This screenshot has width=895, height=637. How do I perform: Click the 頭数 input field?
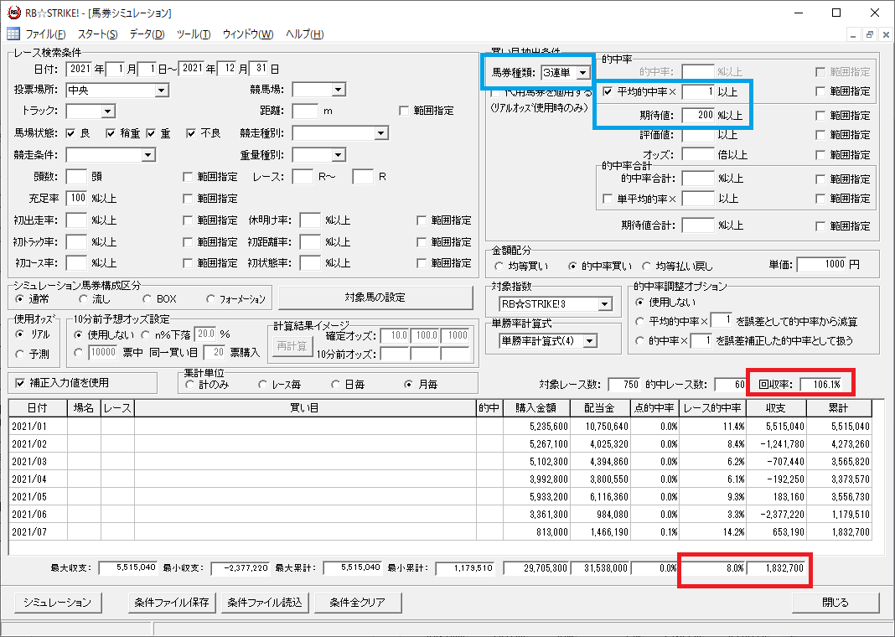(76, 177)
